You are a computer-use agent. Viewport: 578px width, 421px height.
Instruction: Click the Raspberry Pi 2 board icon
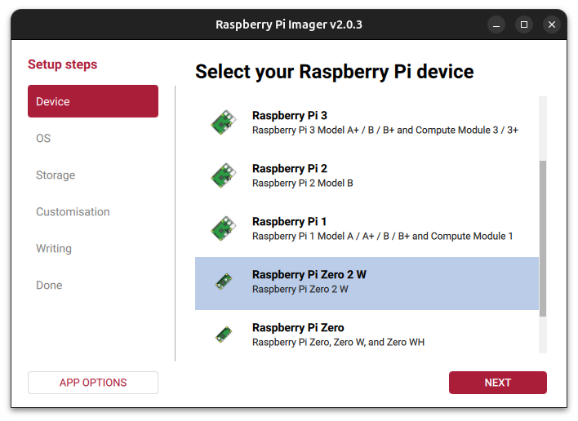223,175
